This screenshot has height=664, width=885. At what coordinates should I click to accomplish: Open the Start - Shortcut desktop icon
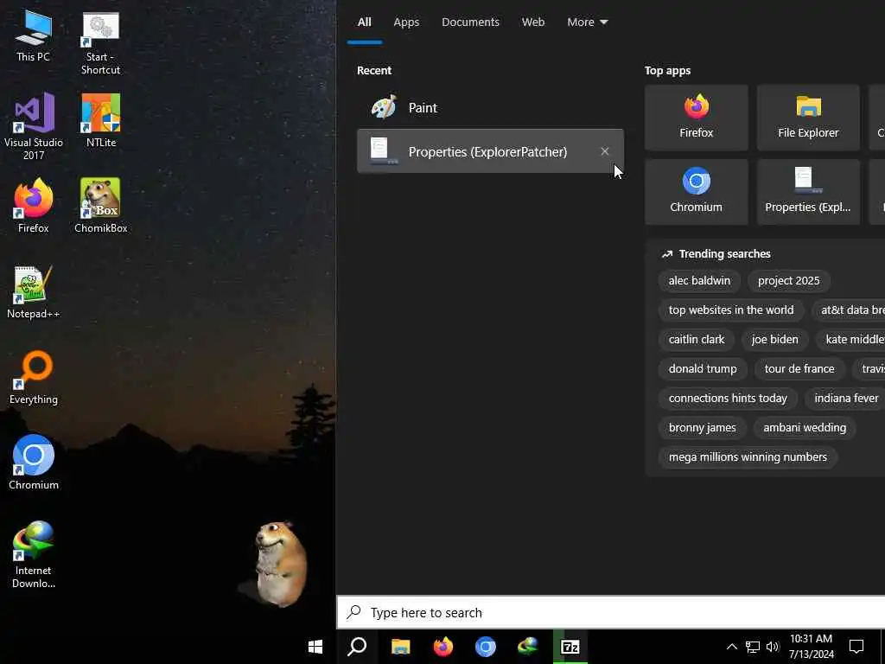coord(100,43)
